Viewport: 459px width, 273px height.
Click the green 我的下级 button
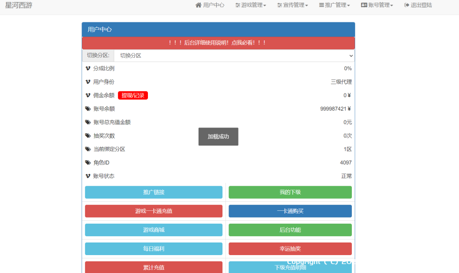290,192
